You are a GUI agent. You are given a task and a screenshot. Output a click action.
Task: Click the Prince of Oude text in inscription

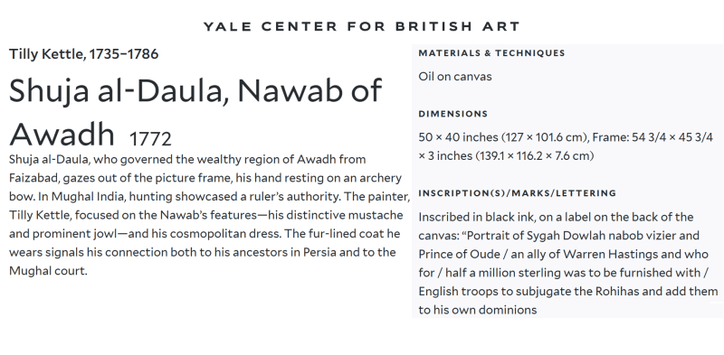460,254
